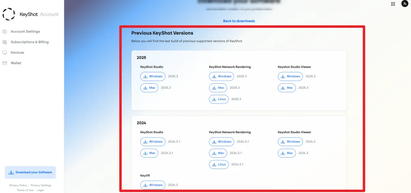Open the Privacy Policy link
The height and width of the screenshot is (193, 411).
tap(18, 185)
